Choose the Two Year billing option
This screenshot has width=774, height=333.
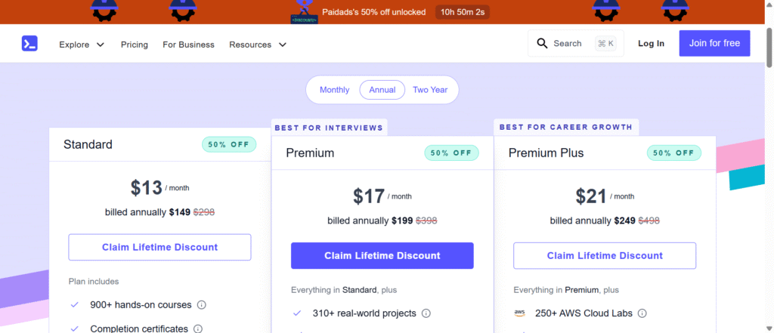pos(430,90)
